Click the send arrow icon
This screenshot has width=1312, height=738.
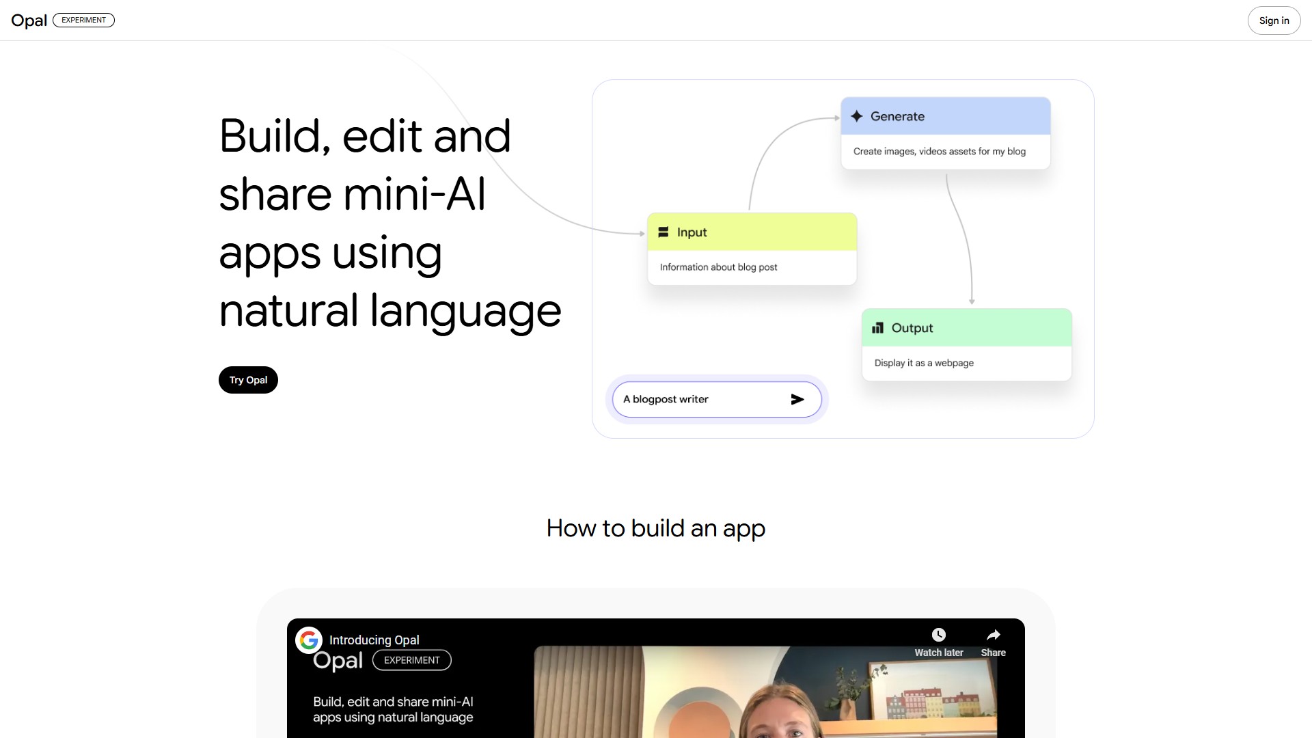tap(797, 399)
